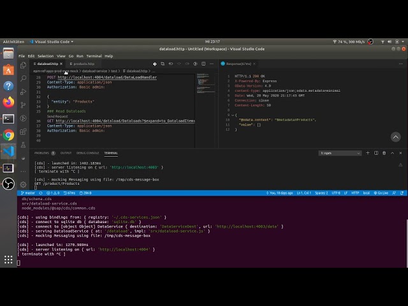Close the dataload.http tab
Screen dimensions: 408x306
click(x=61, y=64)
